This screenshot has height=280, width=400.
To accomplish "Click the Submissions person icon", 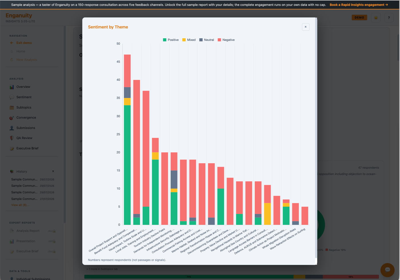I will [x=12, y=128].
